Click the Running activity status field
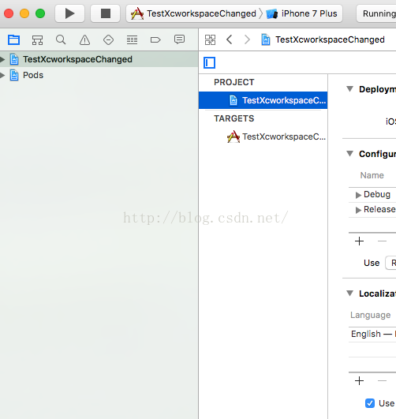Image resolution: width=396 pixels, height=419 pixels. pyautogui.click(x=376, y=13)
